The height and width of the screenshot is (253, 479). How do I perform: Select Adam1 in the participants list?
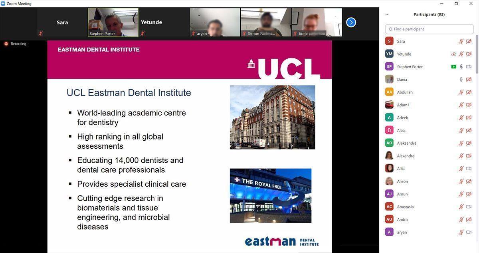403,105
